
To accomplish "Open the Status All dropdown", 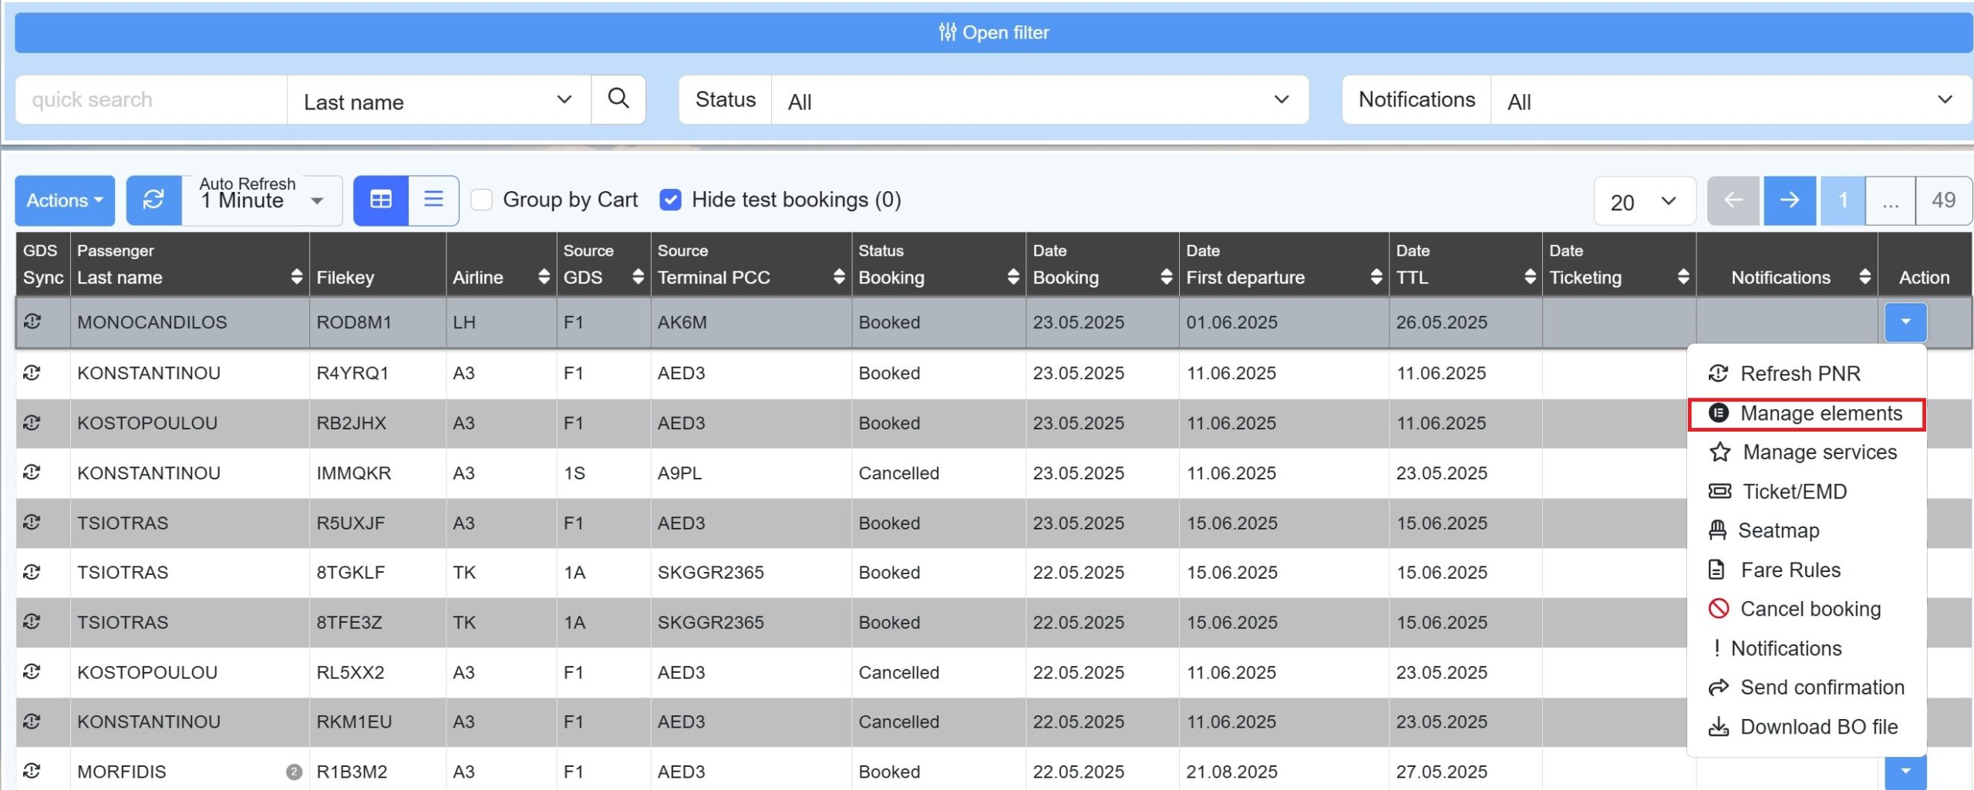I will [x=1039, y=100].
